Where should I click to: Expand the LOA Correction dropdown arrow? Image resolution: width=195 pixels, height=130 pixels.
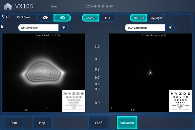(x=170, y=28)
